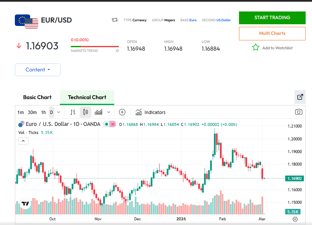Take a chart snapshot with camera icon
This screenshot has height=225, width=312.
[299, 112]
